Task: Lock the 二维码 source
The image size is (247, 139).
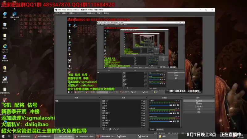Action: pos(144,106)
